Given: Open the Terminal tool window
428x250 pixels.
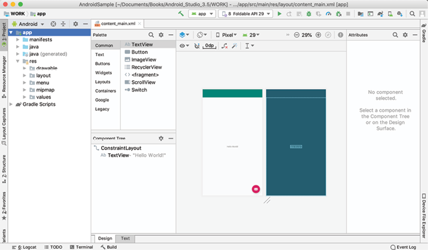Looking at the screenshot, I should [81, 247].
